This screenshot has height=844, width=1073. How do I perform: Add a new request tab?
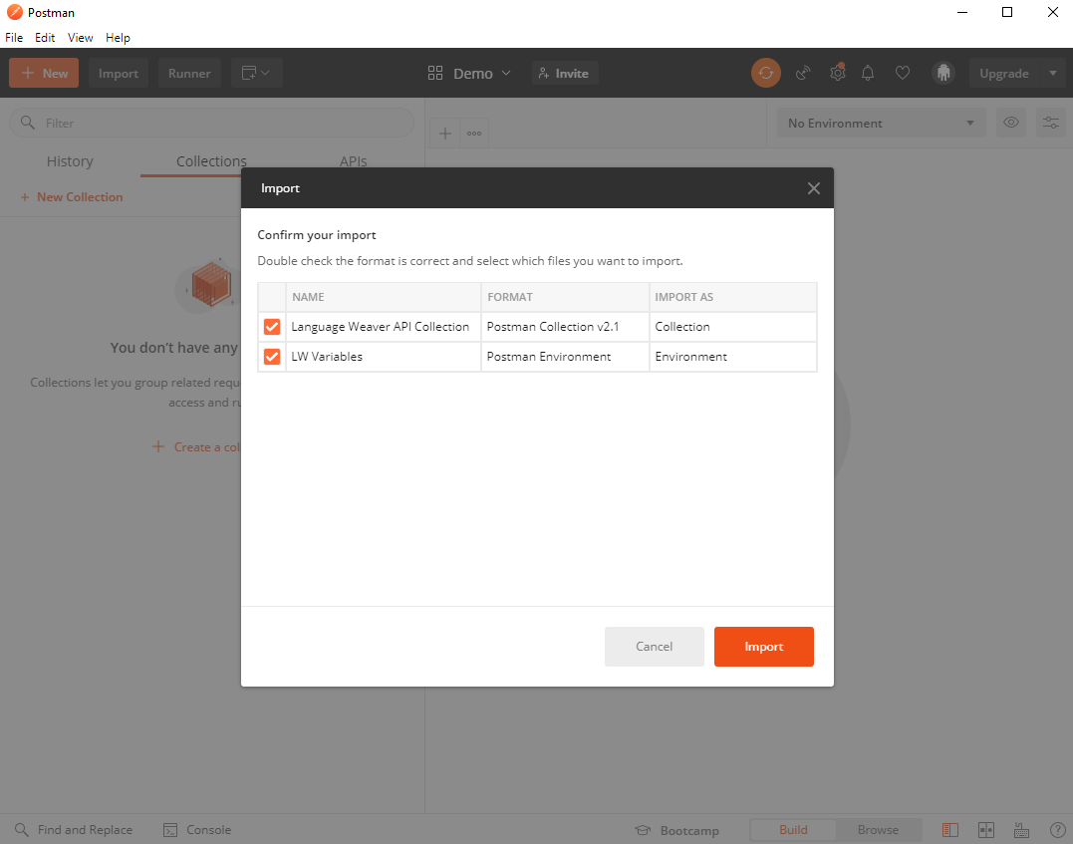(444, 134)
